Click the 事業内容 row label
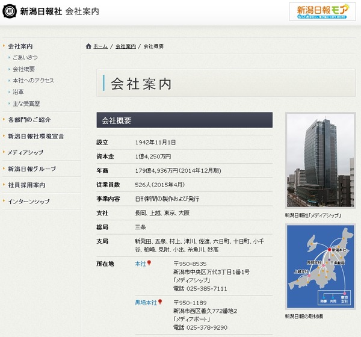 coord(108,199)
